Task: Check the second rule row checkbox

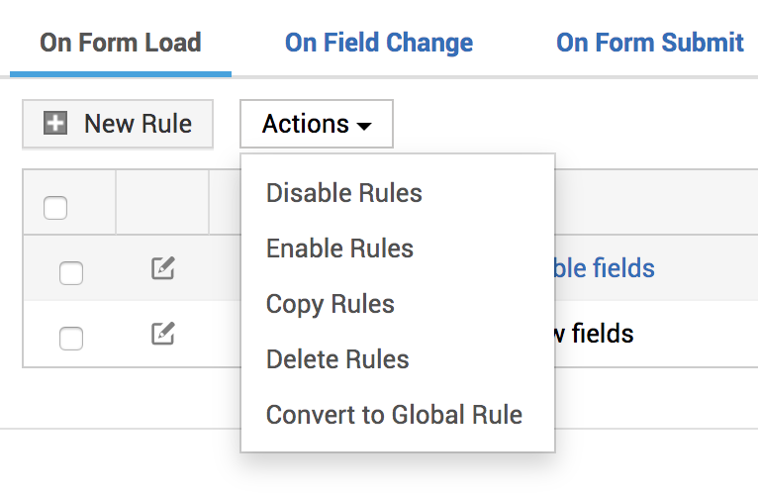Action: point(71,338)
